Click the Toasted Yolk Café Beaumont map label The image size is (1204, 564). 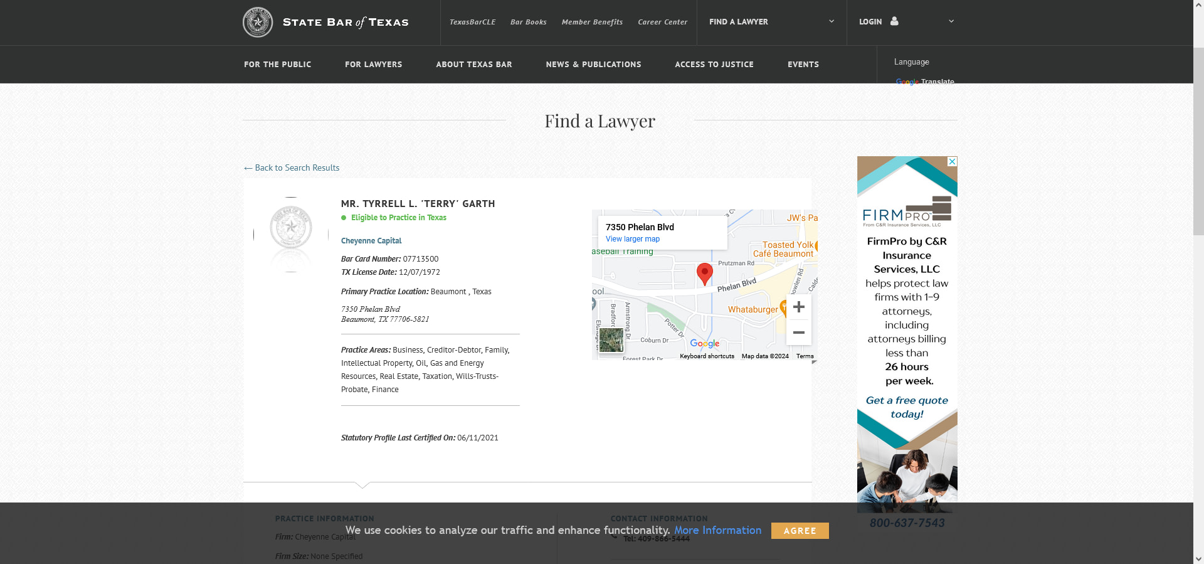pyautogui.click(x=784, y=249)
